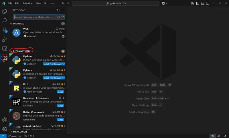Viewport: 229px width, 138px height.
Task: Select the WSL extension entry
Action: point(38,33)
